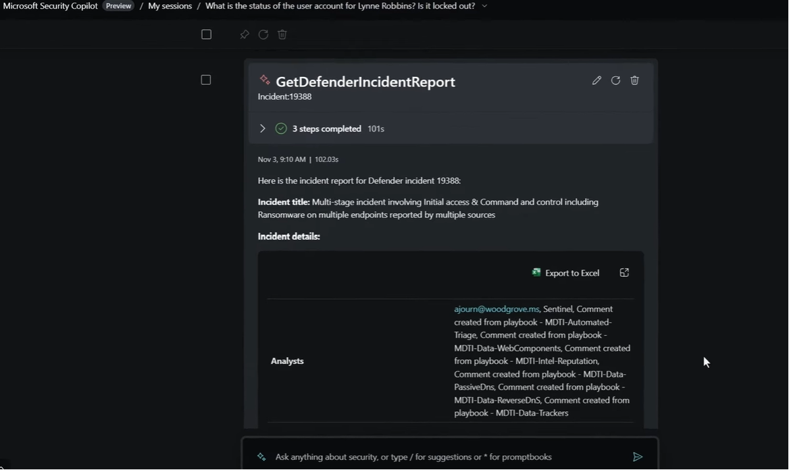This screenshot has width=789, height=470.
Task: Pin the selected prompts using top pin icon
Action: [245, 34]
